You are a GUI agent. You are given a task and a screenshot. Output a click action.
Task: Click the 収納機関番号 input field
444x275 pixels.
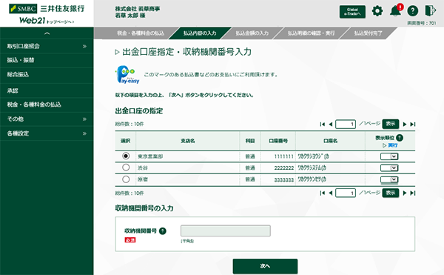226,231
